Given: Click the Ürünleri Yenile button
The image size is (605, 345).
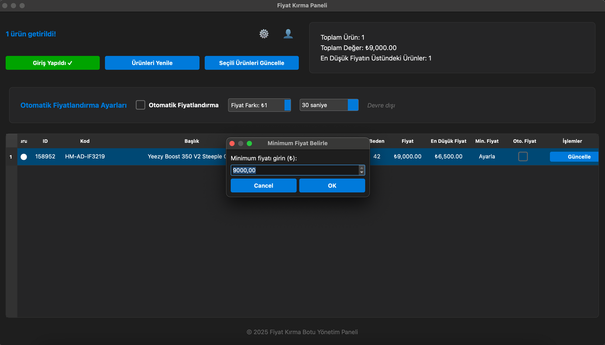Looking at the screenshot, I should click(152, 63).
